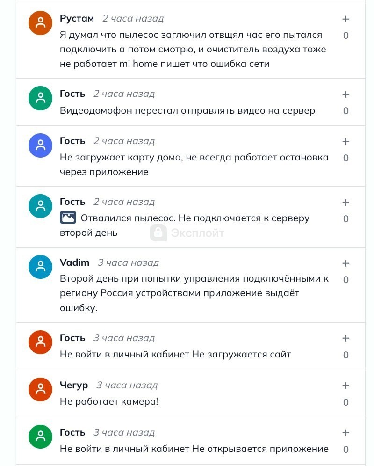Click Vadim's blue avatar icon

coord(40,267)
